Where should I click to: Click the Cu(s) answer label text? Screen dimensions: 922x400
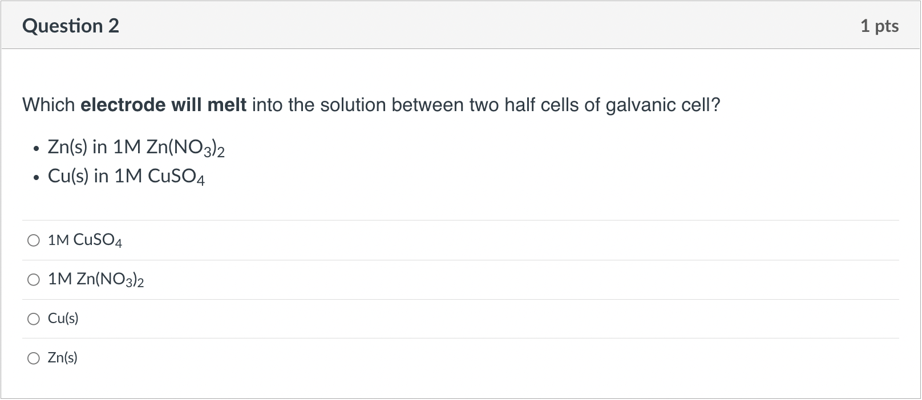[63, 319]
